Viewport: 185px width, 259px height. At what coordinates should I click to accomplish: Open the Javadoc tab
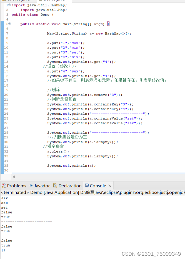pos(42,186)
